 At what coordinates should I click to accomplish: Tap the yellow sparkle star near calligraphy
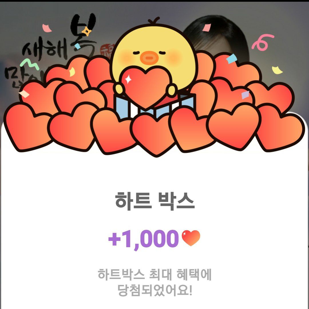[86, 31]
